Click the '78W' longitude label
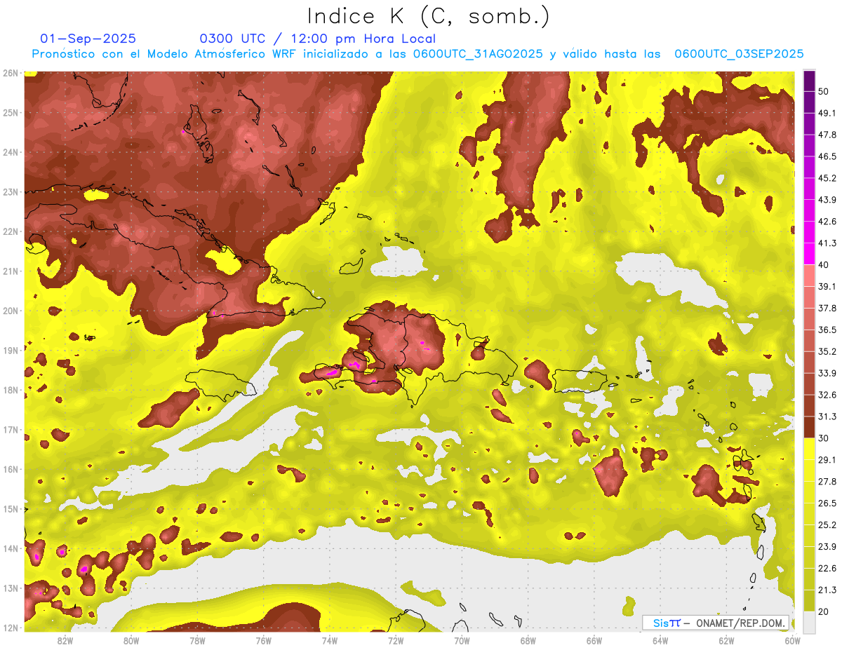The image size is (842, 650). tap(197, 640)
